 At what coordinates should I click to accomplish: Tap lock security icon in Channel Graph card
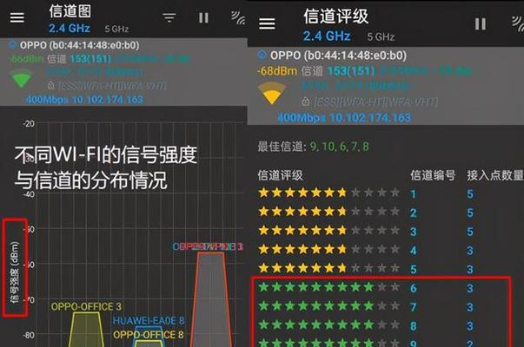click(x=50, y=86)
